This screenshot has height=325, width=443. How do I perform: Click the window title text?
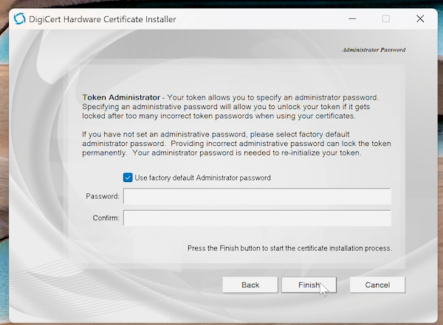click(103, 18)
